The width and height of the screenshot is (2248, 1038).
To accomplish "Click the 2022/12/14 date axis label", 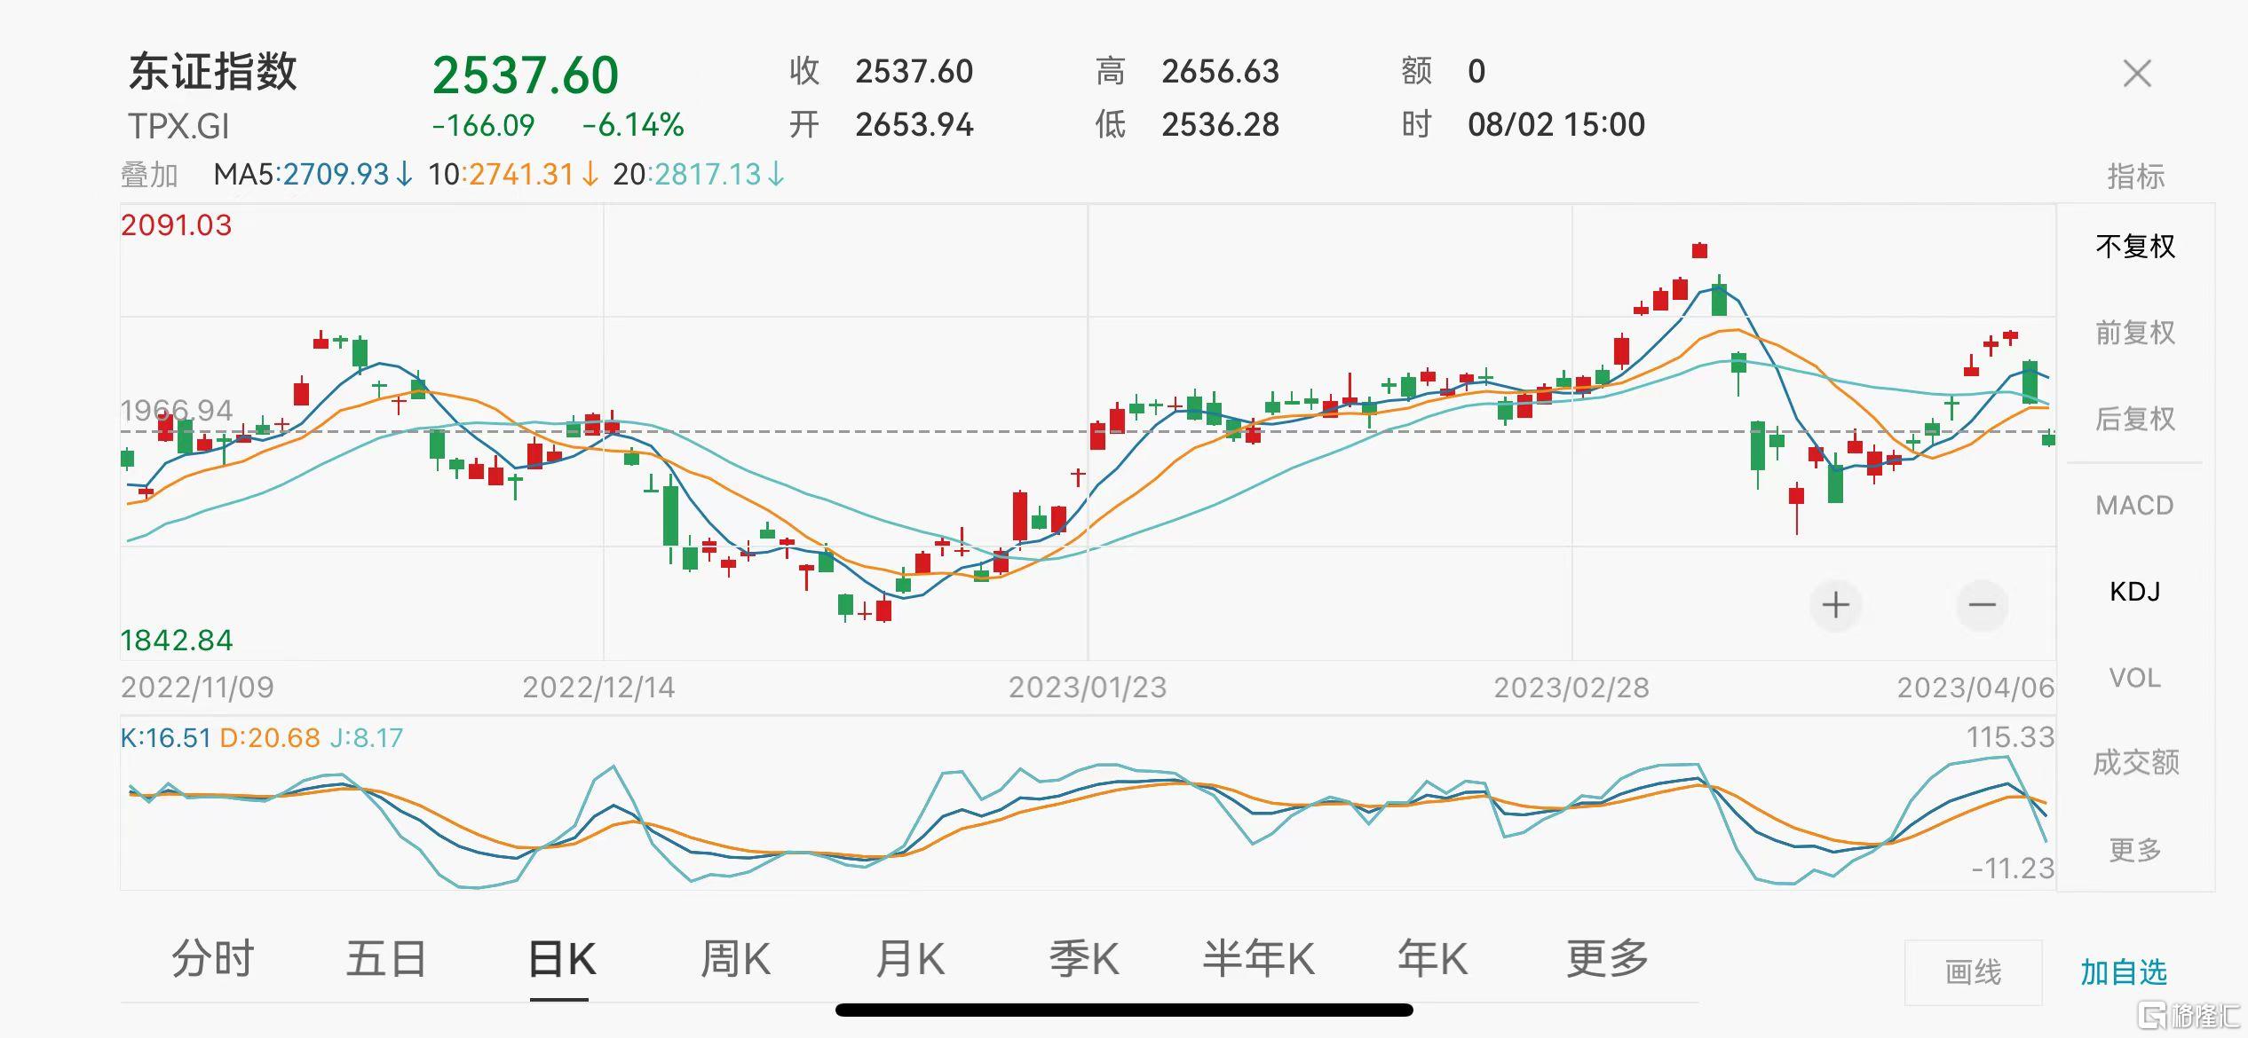I will click(598, 688).
